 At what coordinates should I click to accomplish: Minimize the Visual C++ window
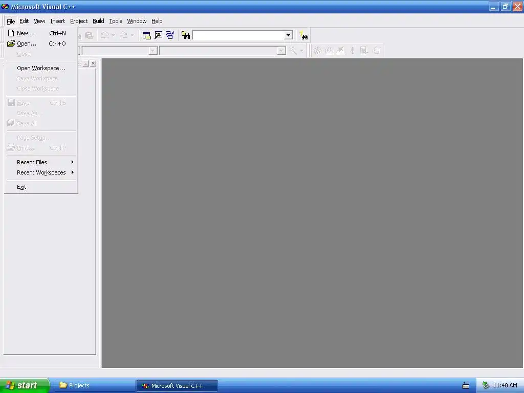click(x=494, y=6)
